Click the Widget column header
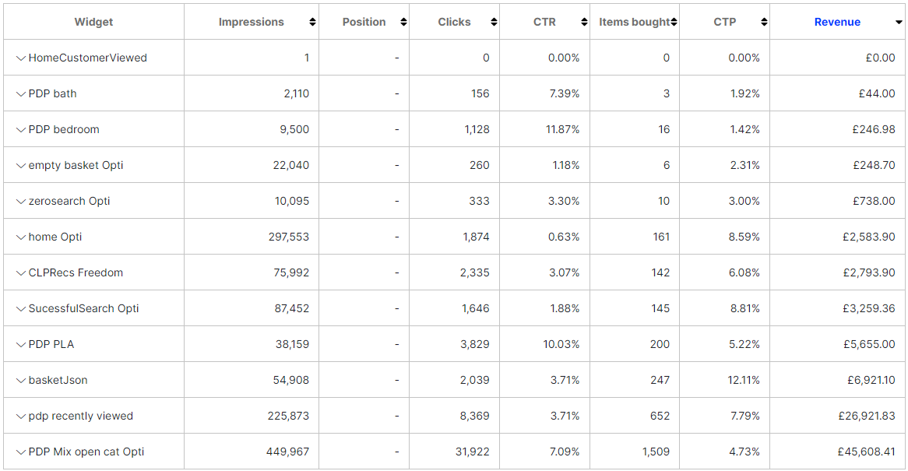Screen dimensions: 908x471 tap(93, 23)
